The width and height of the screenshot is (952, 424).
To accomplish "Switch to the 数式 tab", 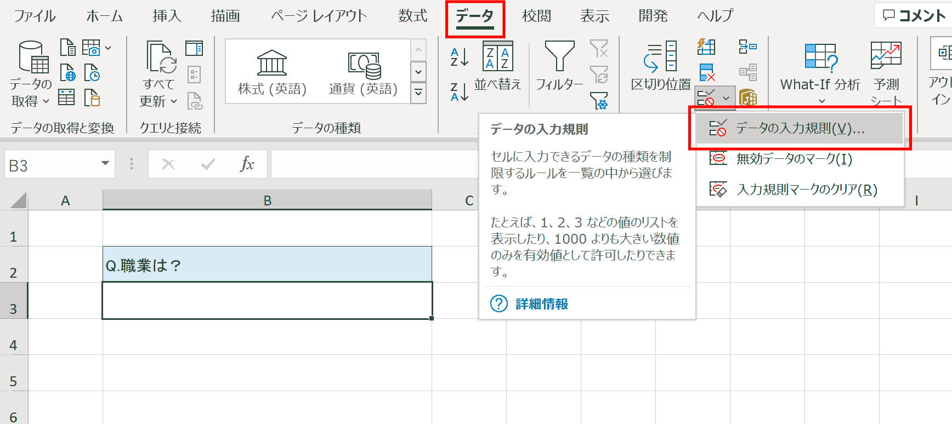I will click(413, 16).
